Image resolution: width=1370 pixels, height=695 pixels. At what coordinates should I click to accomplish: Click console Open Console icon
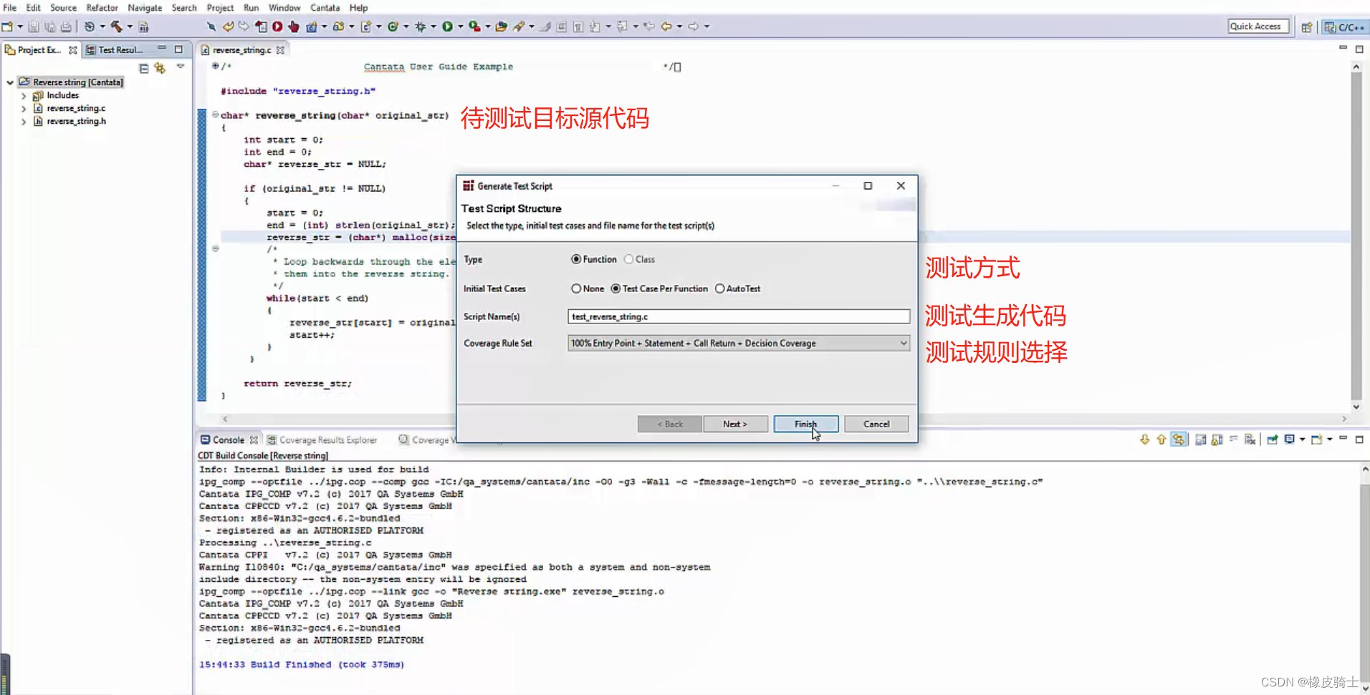(1317, 439)
